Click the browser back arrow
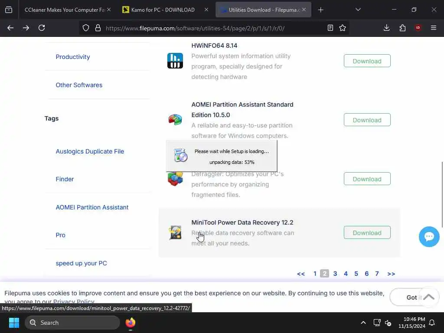This screenshot has height=333, width=444. click(x=10, y=28)
